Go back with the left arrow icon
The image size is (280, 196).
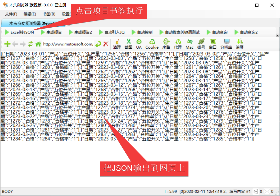[15, 44]
